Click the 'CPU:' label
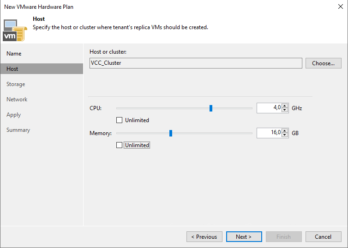Image resolution: width=348 pixels, height=248 pixels. [96, 108]
